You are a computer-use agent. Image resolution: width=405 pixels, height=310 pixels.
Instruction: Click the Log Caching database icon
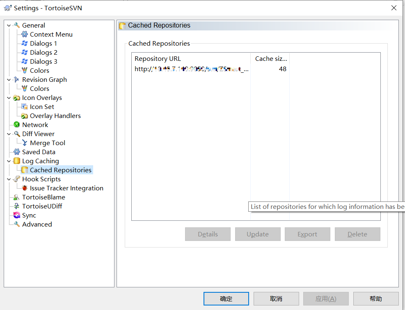16,161
